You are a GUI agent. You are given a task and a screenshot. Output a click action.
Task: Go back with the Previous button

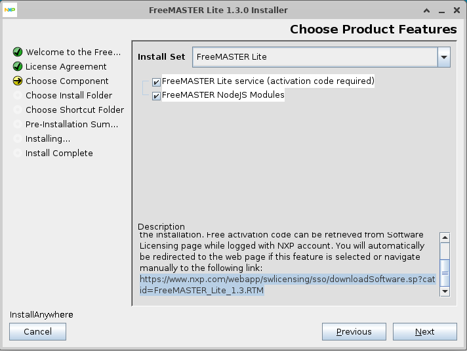click(354, 332)
